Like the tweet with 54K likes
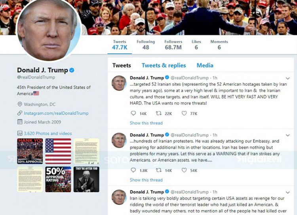Viewport: 297px width, 215px height. pos(184,170)
